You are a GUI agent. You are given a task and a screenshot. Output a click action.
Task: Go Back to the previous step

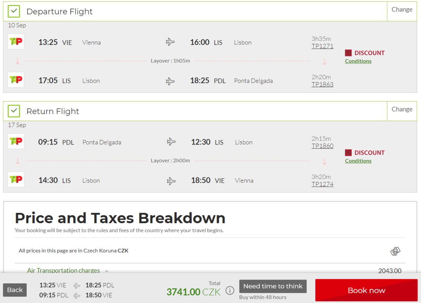(x=15, y=290)
